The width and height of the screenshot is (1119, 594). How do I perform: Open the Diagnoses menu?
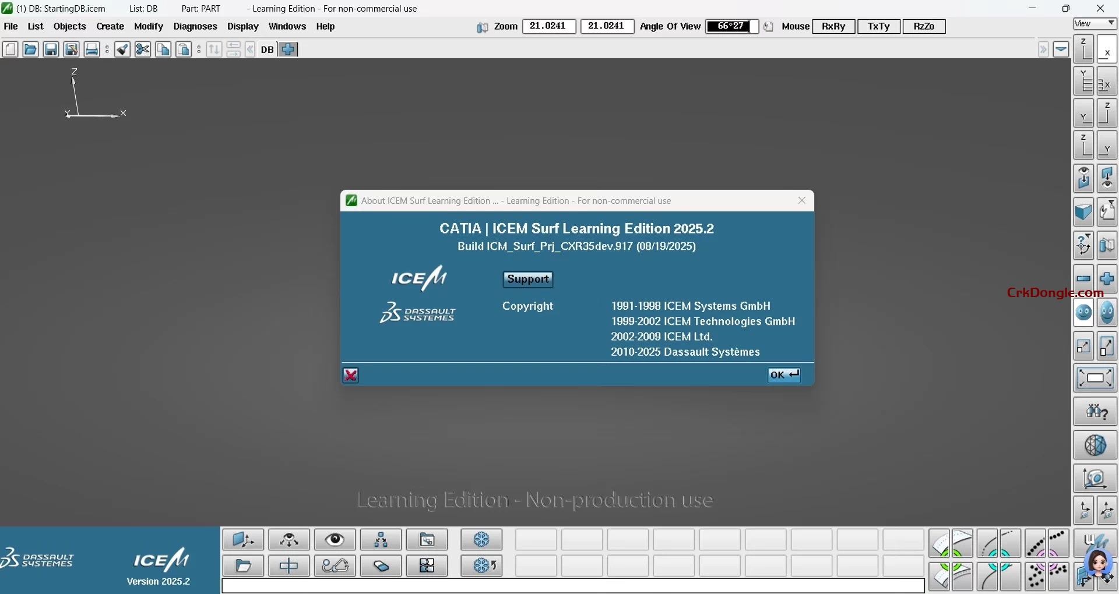point(195,26)
